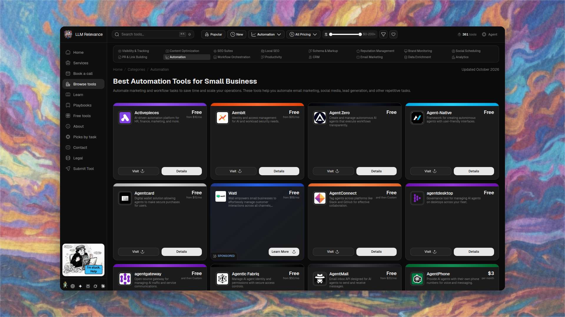Click Details button on agentdesktop card
The image size is (565, 317).
click(x=474, y=252)
